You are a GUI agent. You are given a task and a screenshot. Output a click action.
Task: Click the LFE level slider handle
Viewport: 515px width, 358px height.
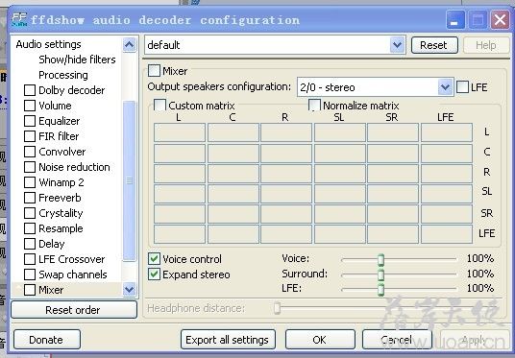coord(380,290)
